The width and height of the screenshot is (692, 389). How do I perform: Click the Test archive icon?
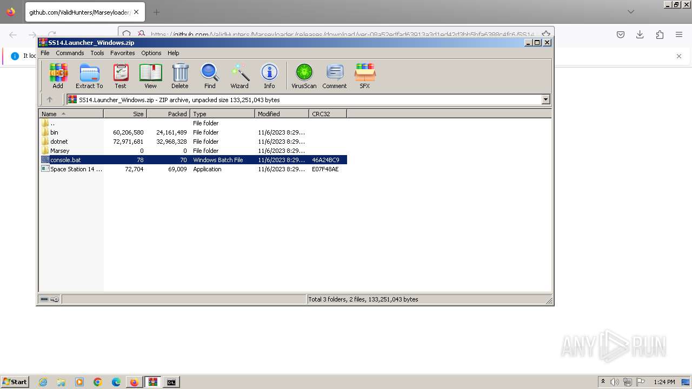coord(121,76)
